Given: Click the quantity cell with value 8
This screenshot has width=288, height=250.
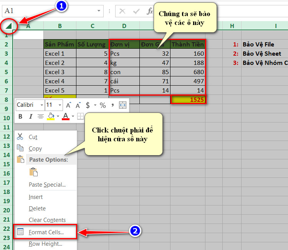Looking at the screenshot, I should click(x=93, y=72).
